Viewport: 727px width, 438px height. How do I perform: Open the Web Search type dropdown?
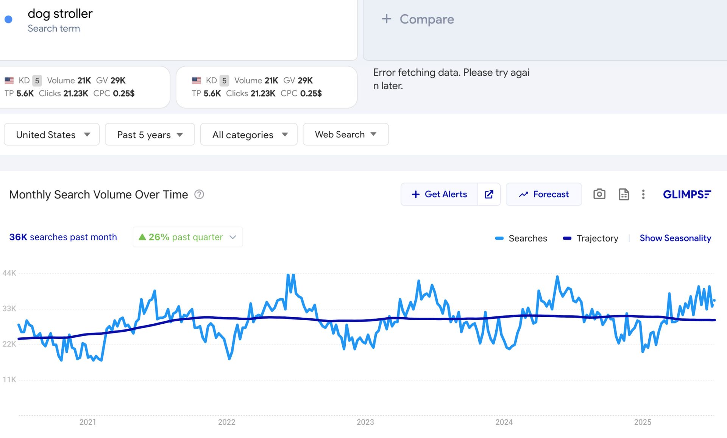click(x=345, y=134)
